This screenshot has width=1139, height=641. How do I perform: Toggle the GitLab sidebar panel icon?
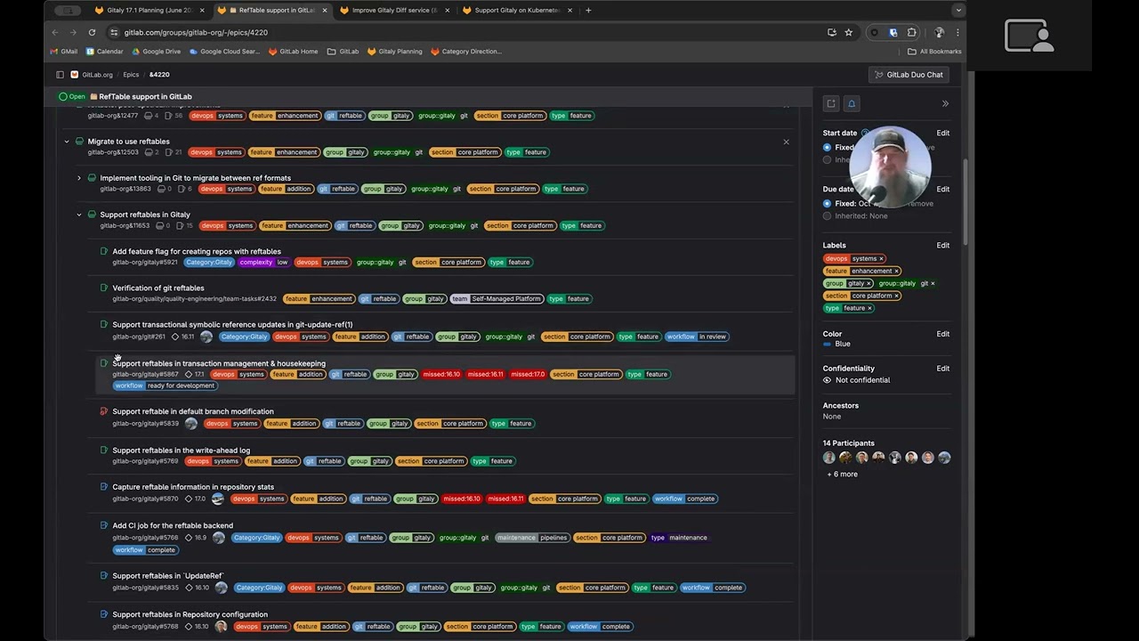60,75
